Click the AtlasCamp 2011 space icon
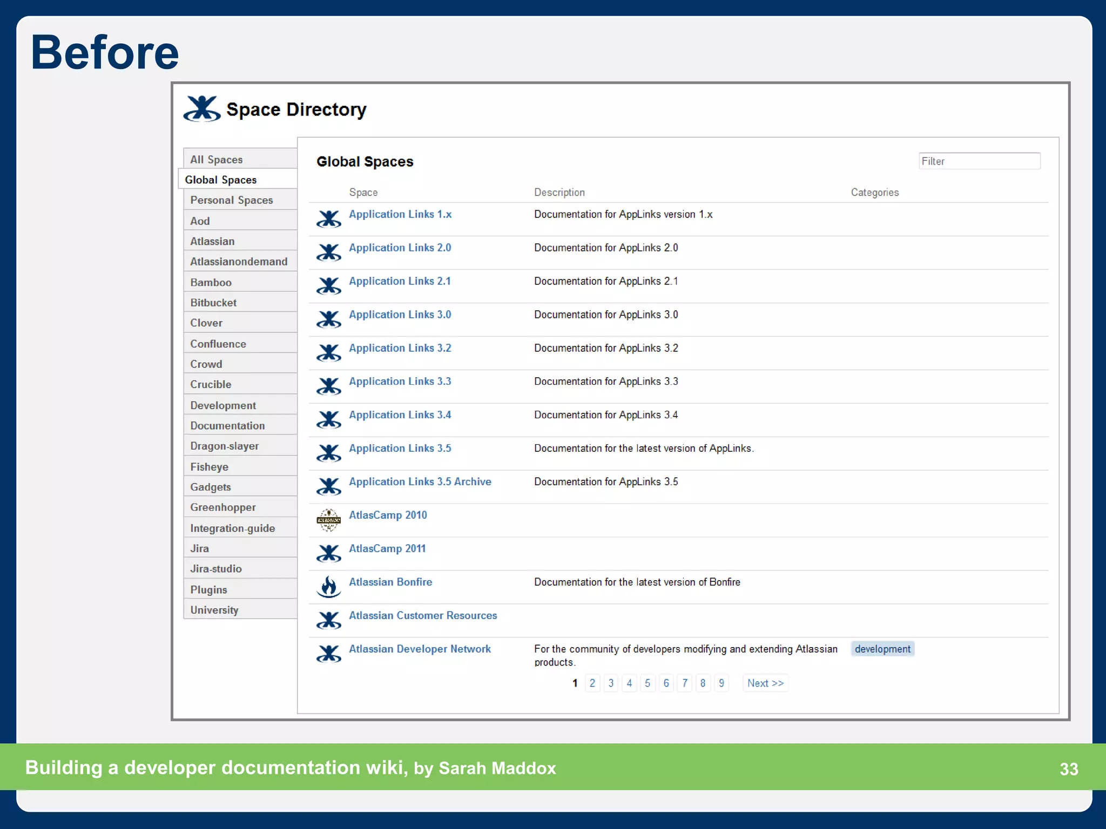 328,554
